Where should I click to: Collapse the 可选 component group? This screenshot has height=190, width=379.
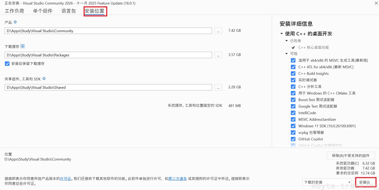coord(286,53)
